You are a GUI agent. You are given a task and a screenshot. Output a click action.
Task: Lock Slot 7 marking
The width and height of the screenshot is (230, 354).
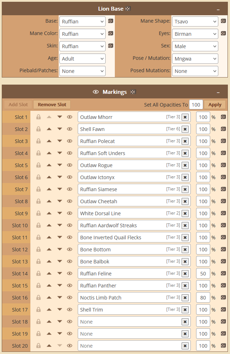click(x=39, y=189)
